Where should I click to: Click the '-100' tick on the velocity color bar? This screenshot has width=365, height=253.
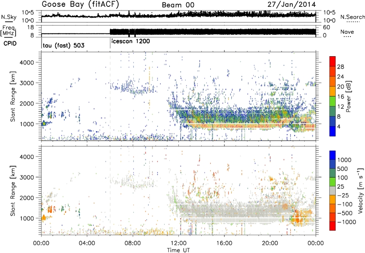(345, 204)
